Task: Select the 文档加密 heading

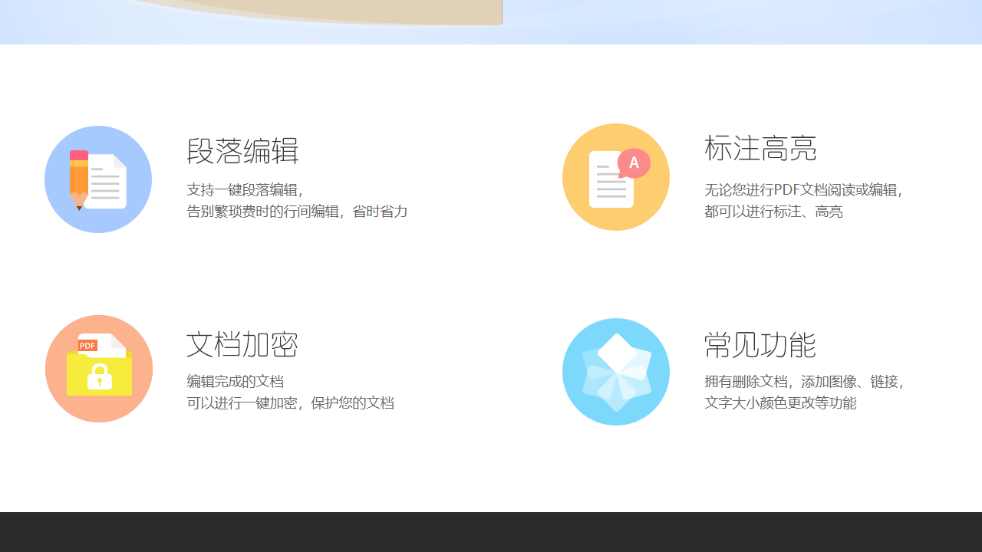Action: (x=242, y=345)
